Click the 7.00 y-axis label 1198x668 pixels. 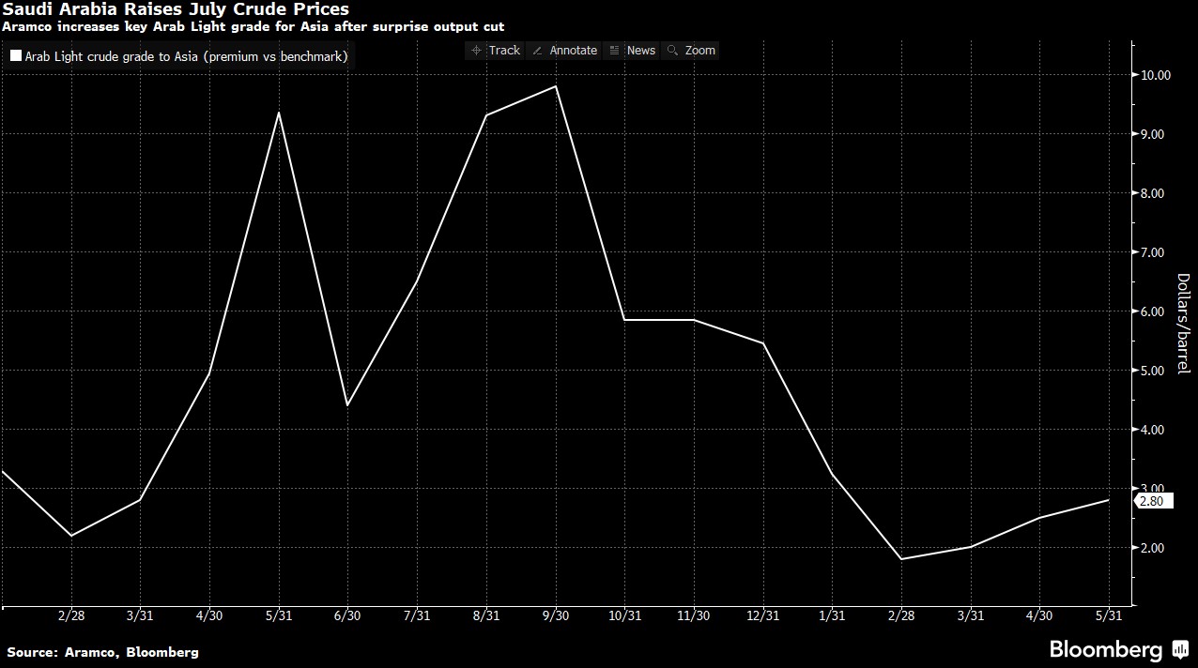1151,252
